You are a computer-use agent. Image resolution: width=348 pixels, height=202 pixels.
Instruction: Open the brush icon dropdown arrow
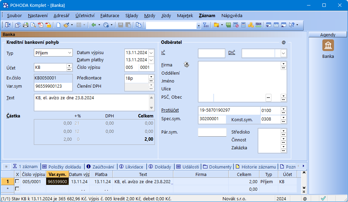pyautogui.click(x=72, y=25)
